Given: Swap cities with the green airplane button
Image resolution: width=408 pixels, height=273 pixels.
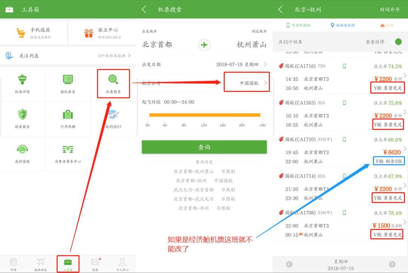Looking at the screenshot, I should (204, 45).
